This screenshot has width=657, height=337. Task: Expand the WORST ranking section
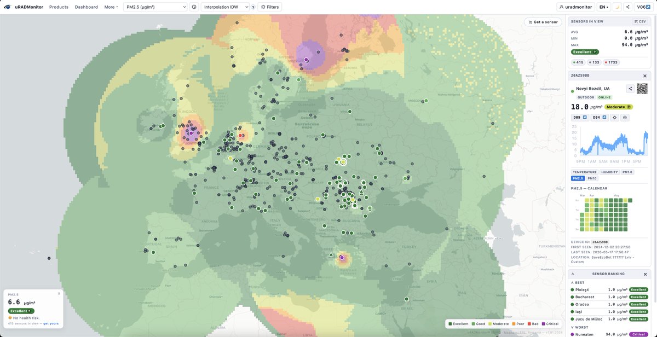click(579, 326)
